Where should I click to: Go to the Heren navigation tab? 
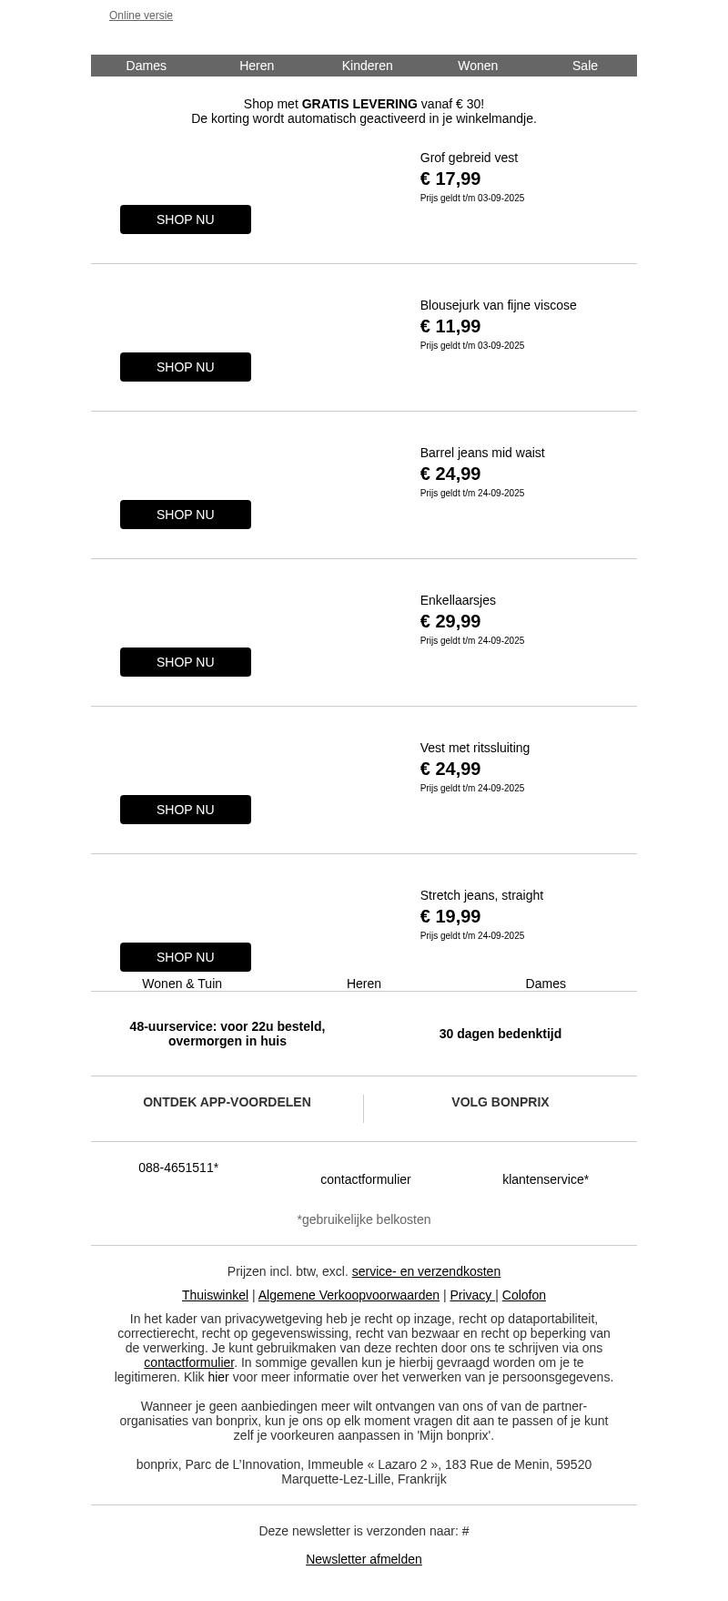coord(257,66)
